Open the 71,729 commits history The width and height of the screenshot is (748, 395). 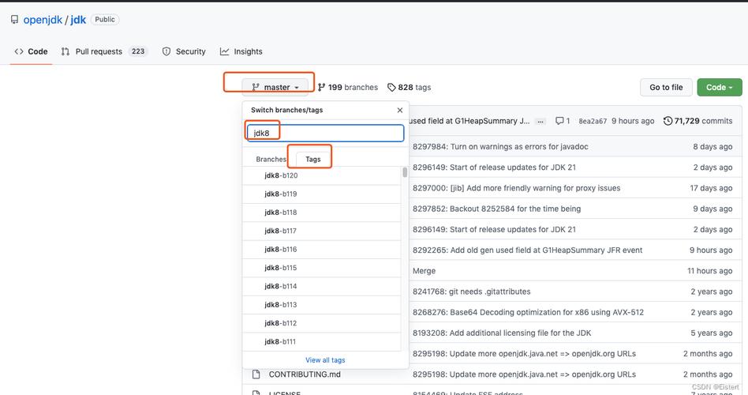click(x=698, y=122)
